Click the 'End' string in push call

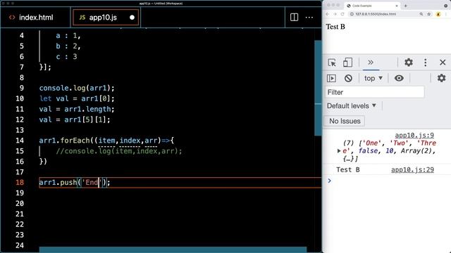click(x=92, y=183)
